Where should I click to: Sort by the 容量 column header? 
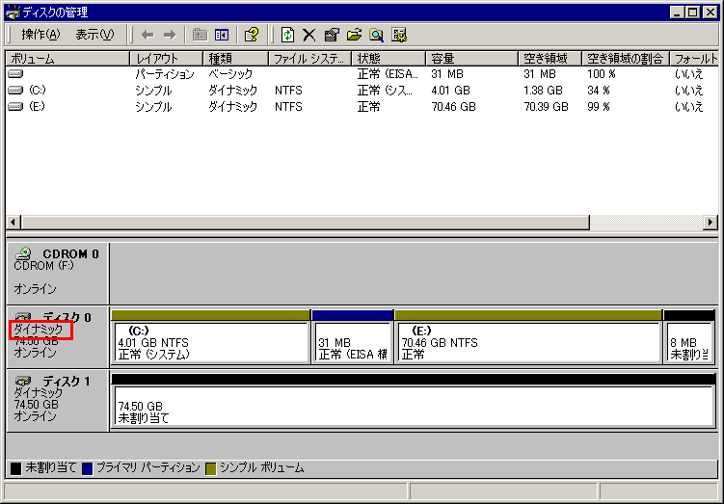click(x=471, y=59)
